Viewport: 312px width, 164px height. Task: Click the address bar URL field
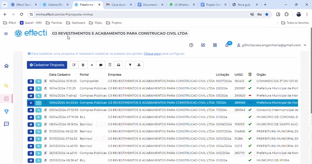coord(139,14)
